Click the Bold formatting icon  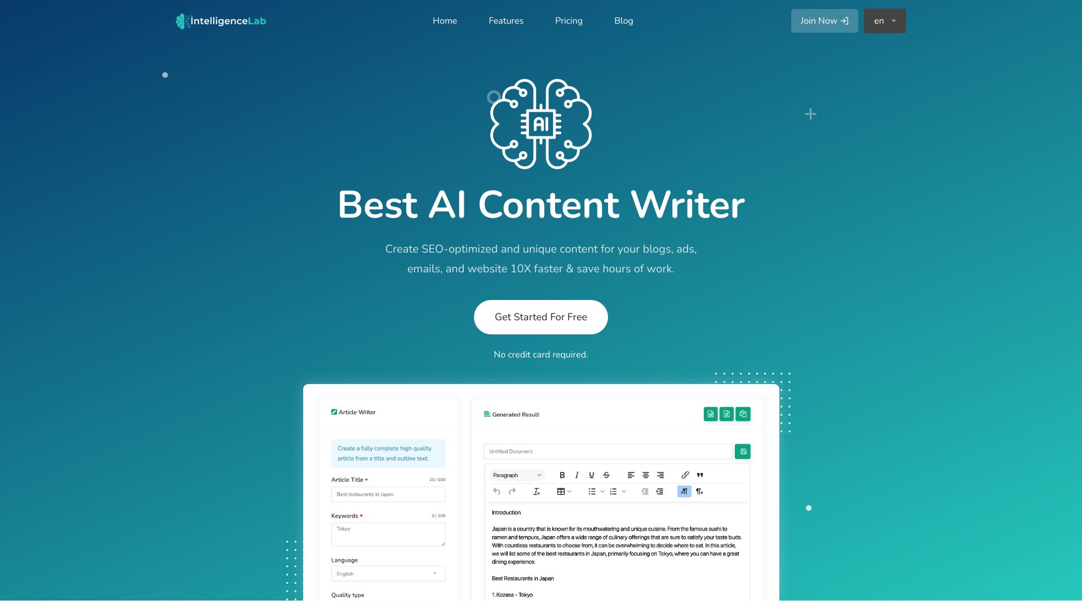coord(562,474)
